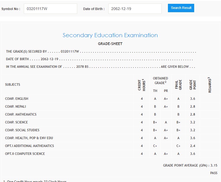Select OPT.I ADDITIONAL MATHEMATICS row

(x=30, y=146)
